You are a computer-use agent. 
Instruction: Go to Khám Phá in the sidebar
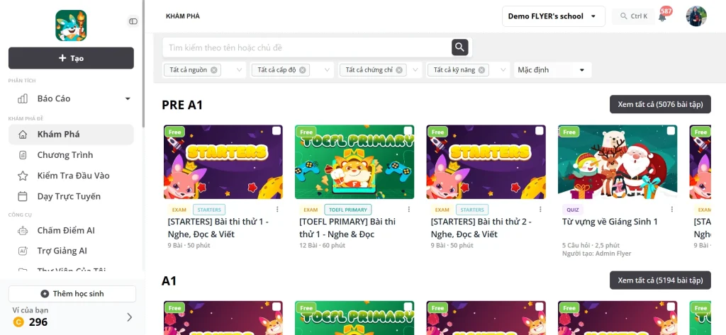coord(71,134)
